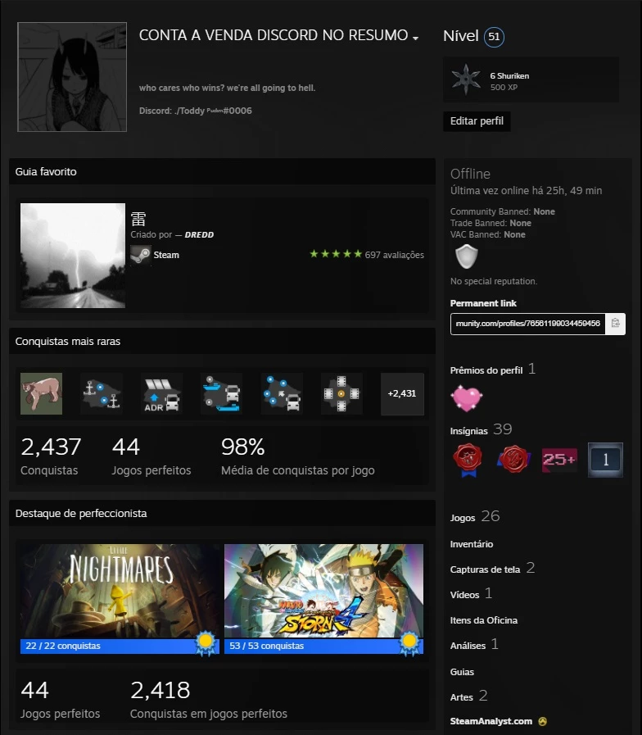Viewport: 642px width, 735px height.
Task: Click the 2,437 Conquistas stat
Action: 51,456
